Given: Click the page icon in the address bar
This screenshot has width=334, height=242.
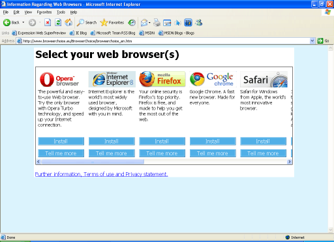Looking at the screenshot, I should (x=20, y=41).
